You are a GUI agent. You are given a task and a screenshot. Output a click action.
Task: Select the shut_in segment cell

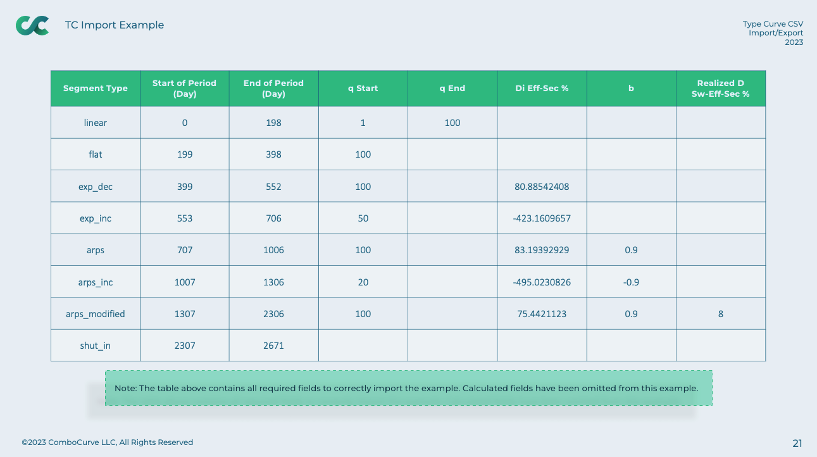(96, 346)
